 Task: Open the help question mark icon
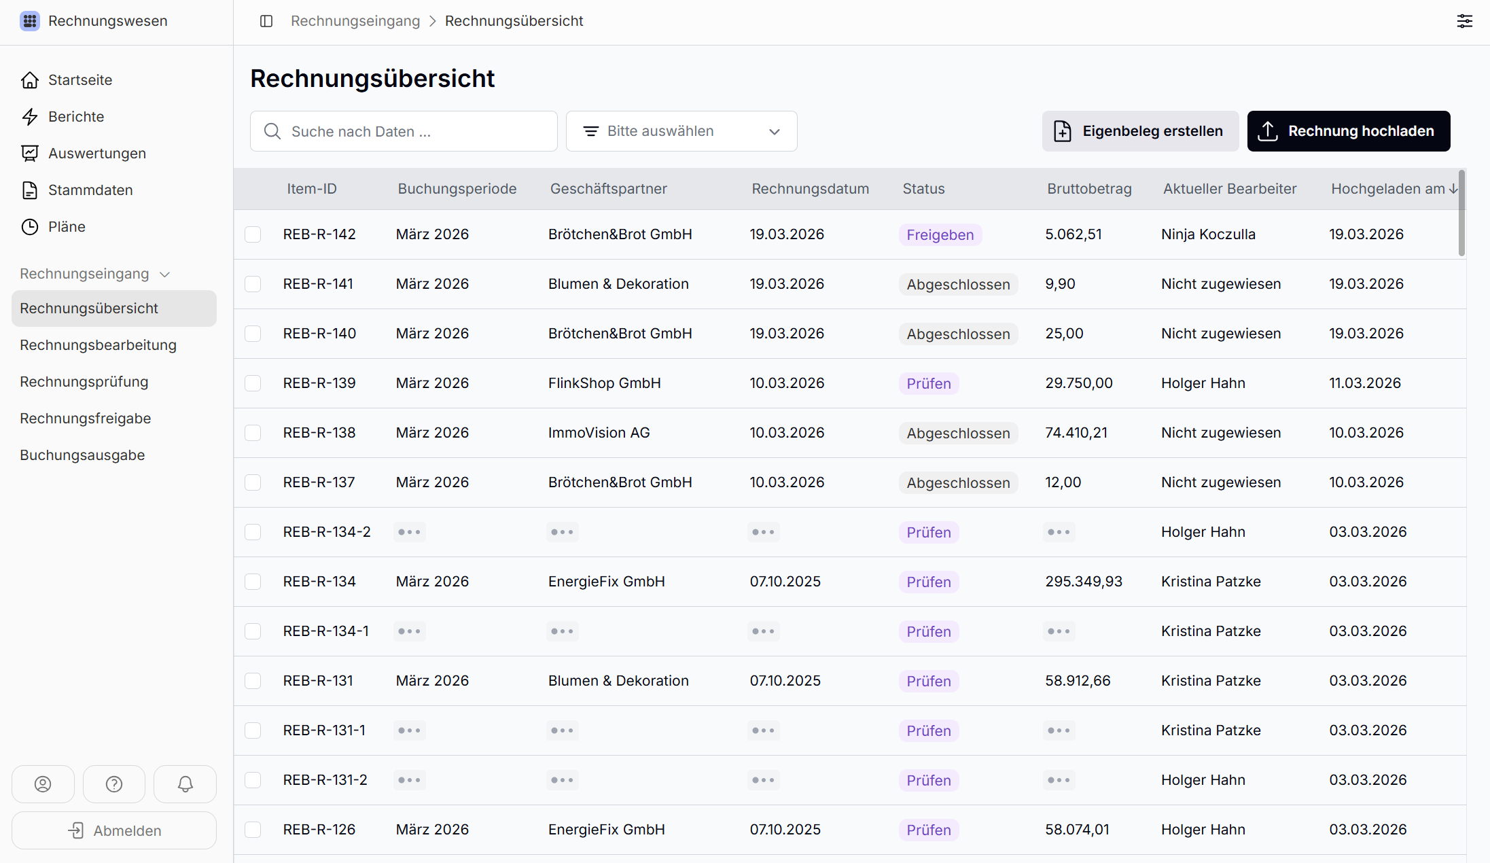coord(114,784)
